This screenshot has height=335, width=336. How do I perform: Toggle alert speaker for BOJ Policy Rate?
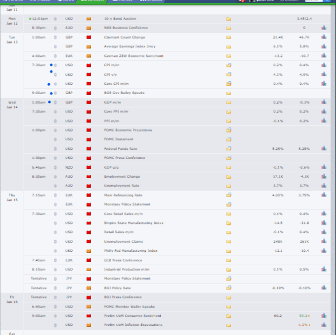pos(55,288)
